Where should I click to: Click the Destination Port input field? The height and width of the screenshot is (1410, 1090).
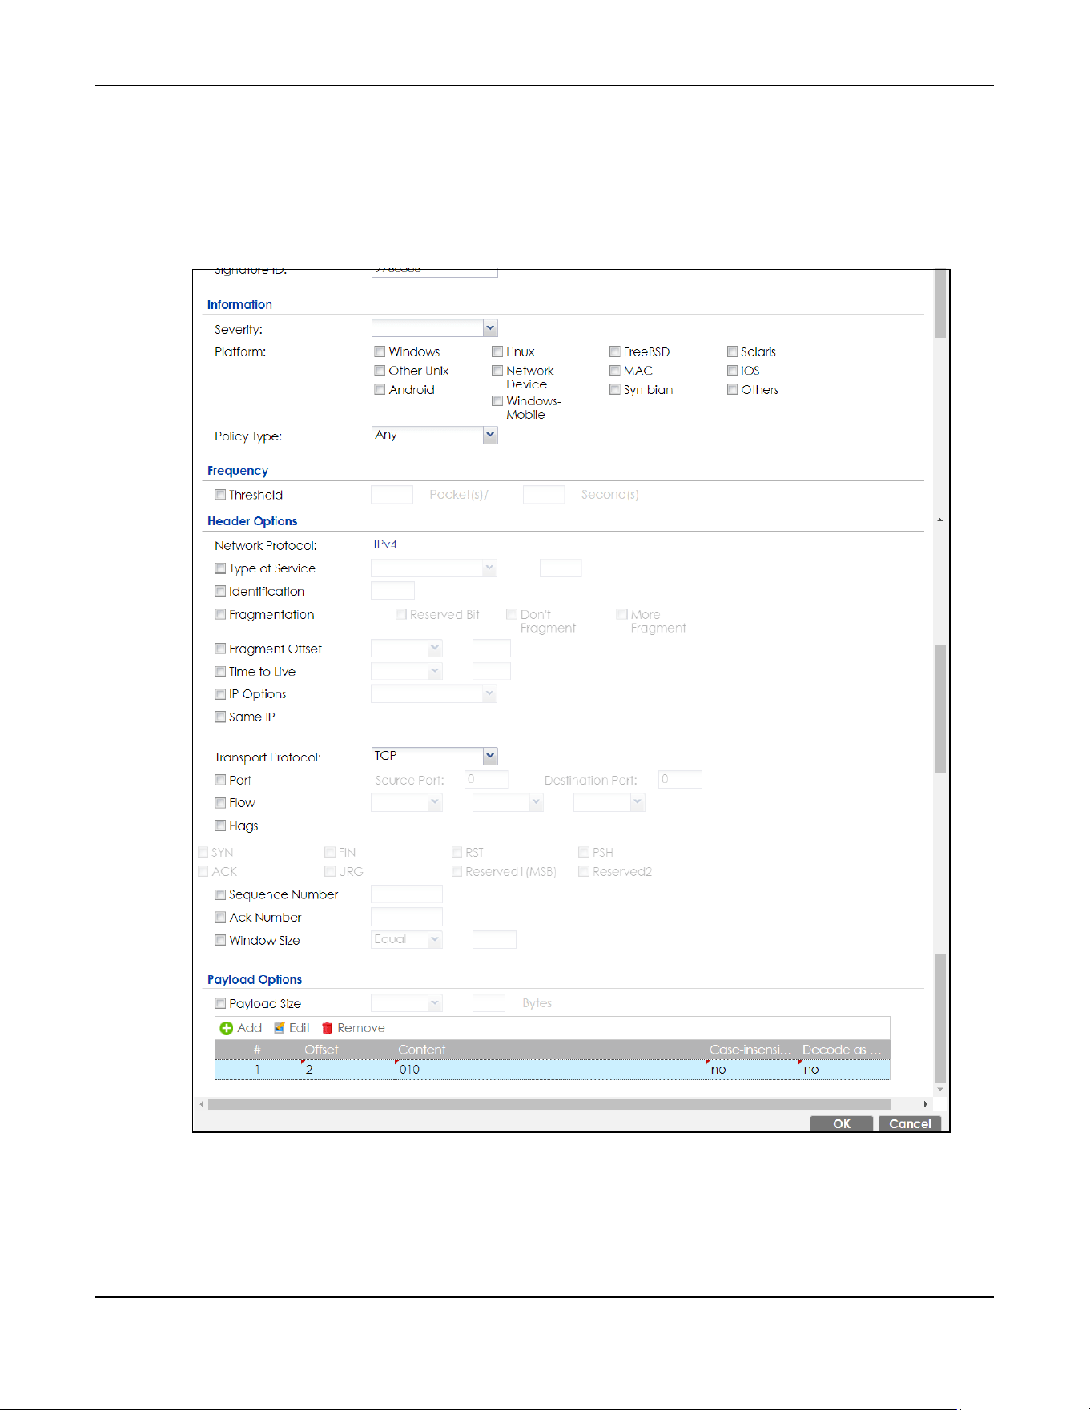pyautogui.click(x=681, y=779)
